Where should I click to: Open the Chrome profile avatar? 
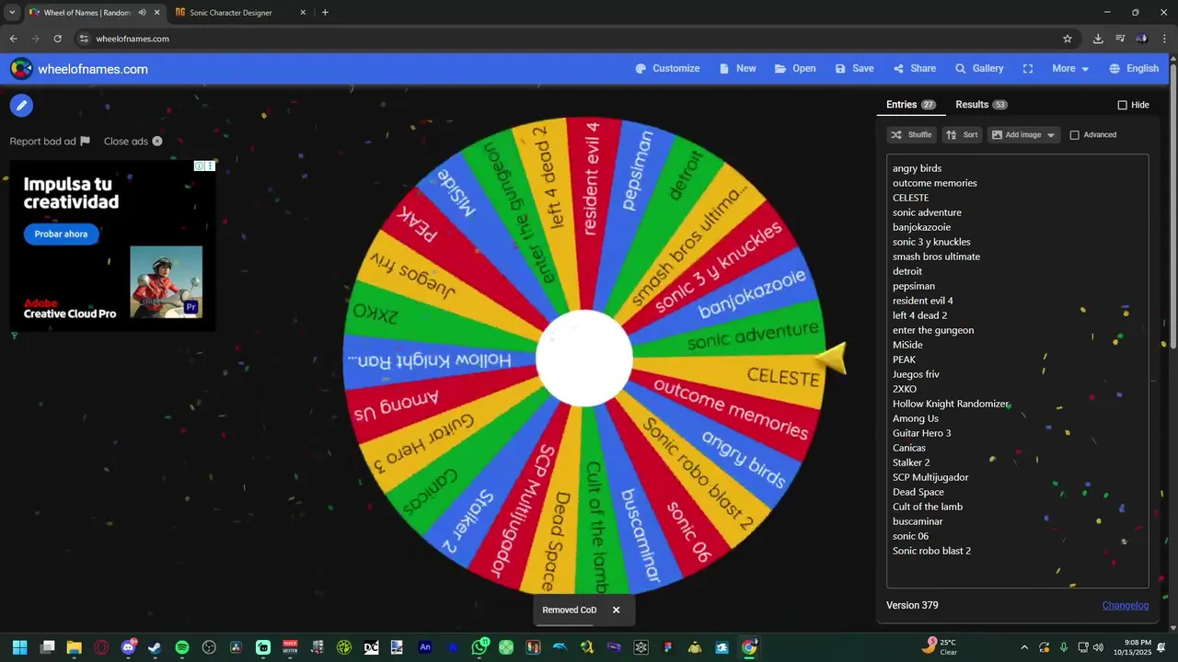[1142, 39]
